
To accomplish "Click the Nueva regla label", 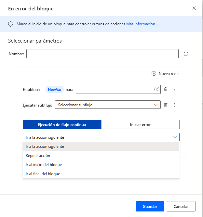I will point(169,74).
